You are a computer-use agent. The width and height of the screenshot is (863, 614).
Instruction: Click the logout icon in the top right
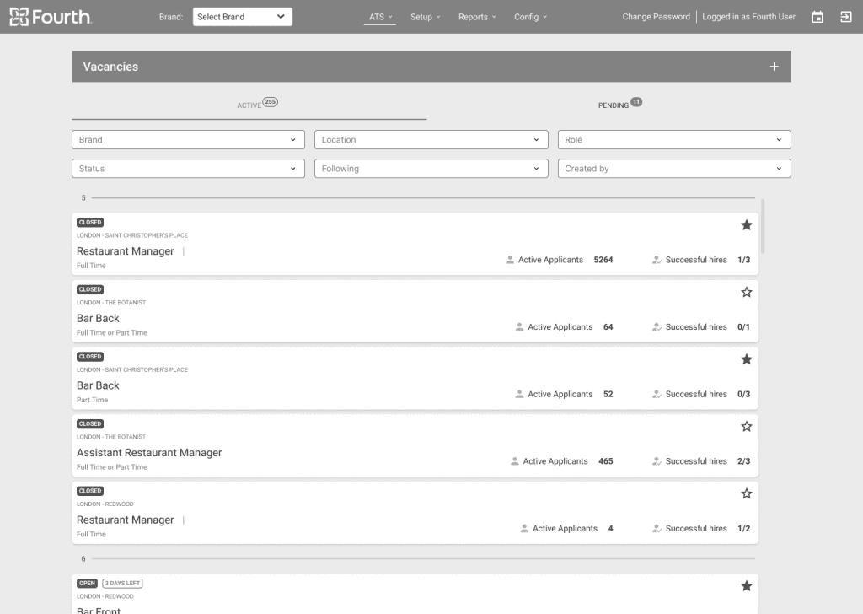845,17
